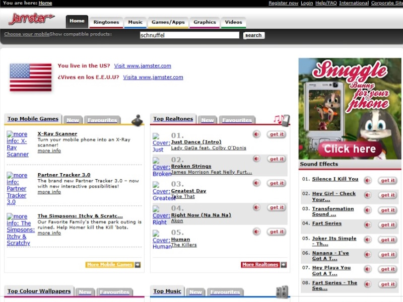The width and height of the screenshot is (403, 302).
Task: Switch to the Games/Apps tab
Action: [x=168, y=22]
